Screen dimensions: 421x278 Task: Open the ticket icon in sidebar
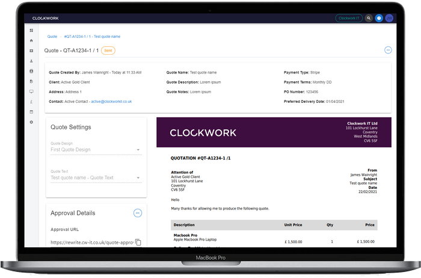tap(31, 51)
